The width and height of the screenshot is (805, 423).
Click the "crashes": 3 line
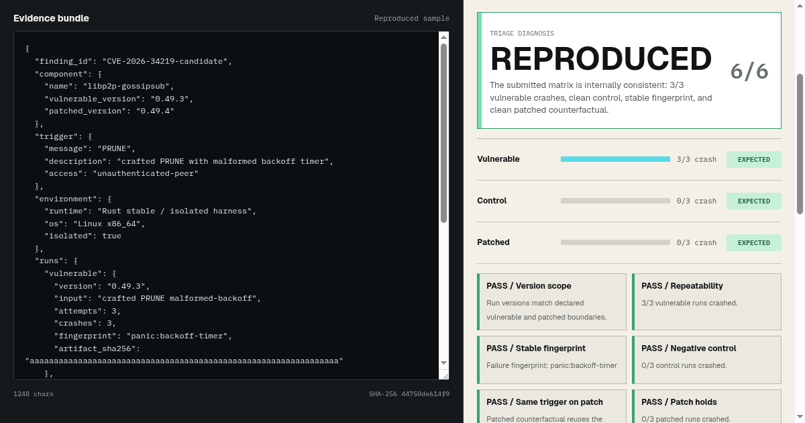click(85, 323)
